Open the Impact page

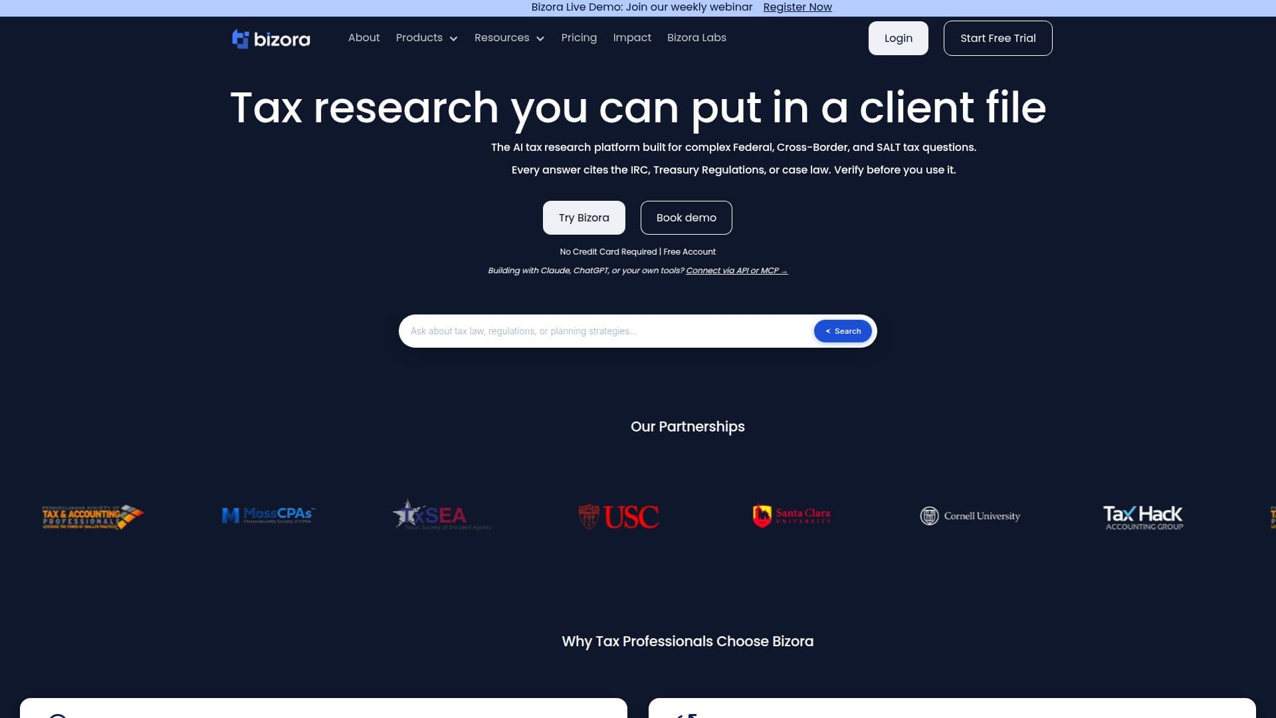[x=632, y=38]
